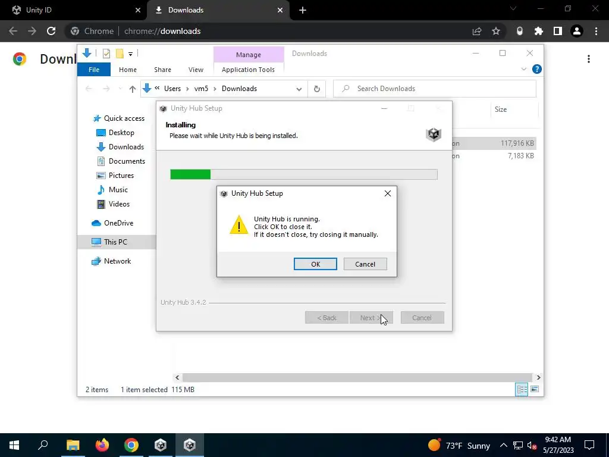The height and width of the screenshot is (457, 609).
Task: Open the Windows Start menu
Action: 14,445
